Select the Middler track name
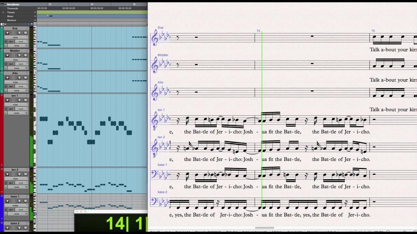This screenshot has width=417, height=234. click(x=15, y=51)
